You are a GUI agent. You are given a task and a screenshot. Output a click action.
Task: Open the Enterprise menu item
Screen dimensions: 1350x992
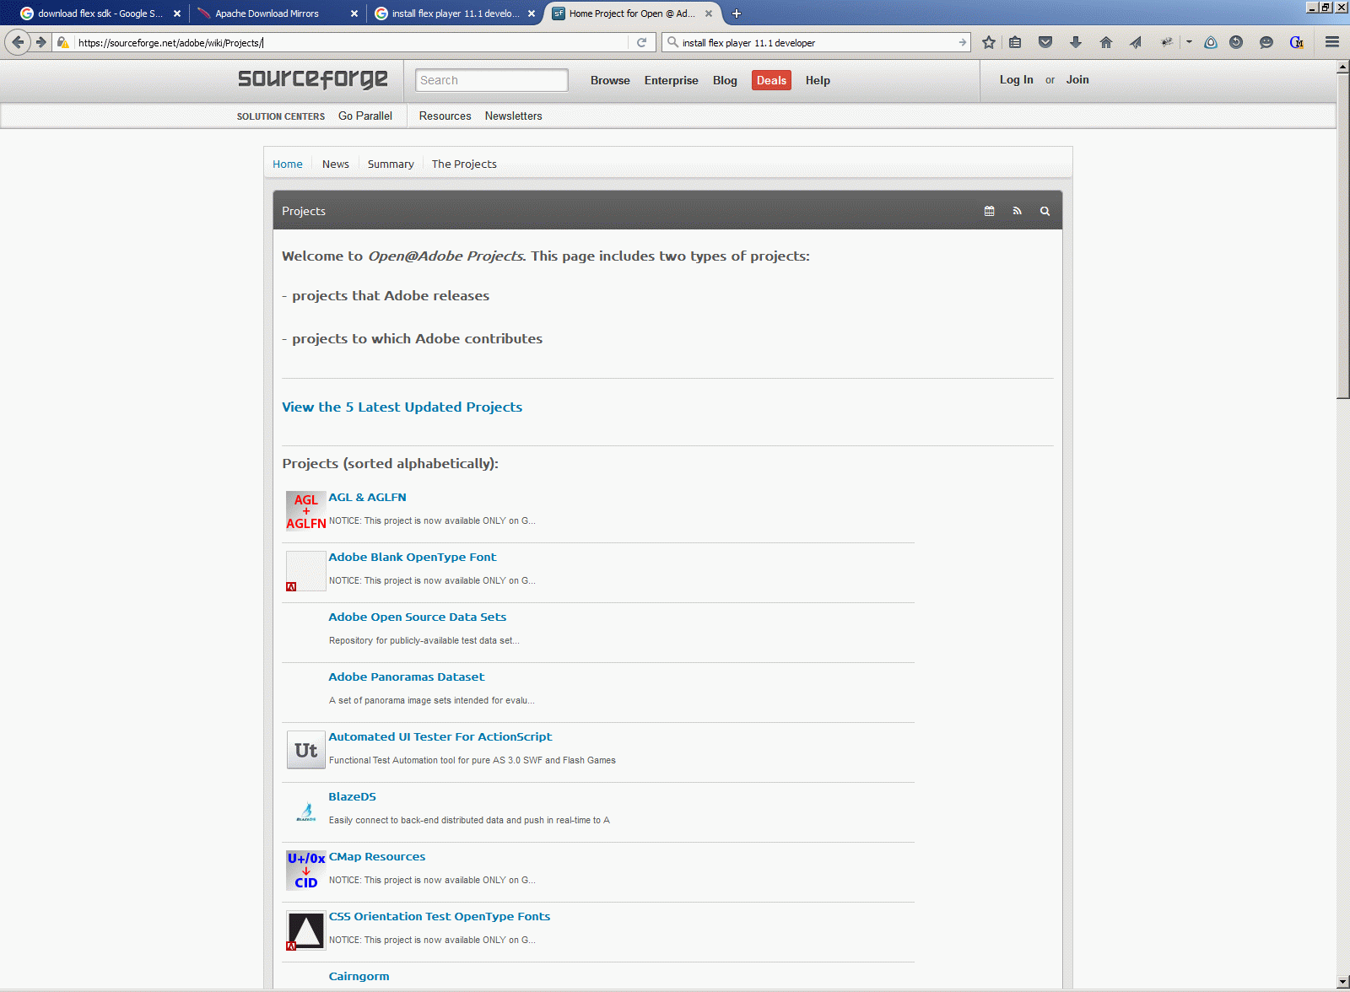tap(672, 80)
